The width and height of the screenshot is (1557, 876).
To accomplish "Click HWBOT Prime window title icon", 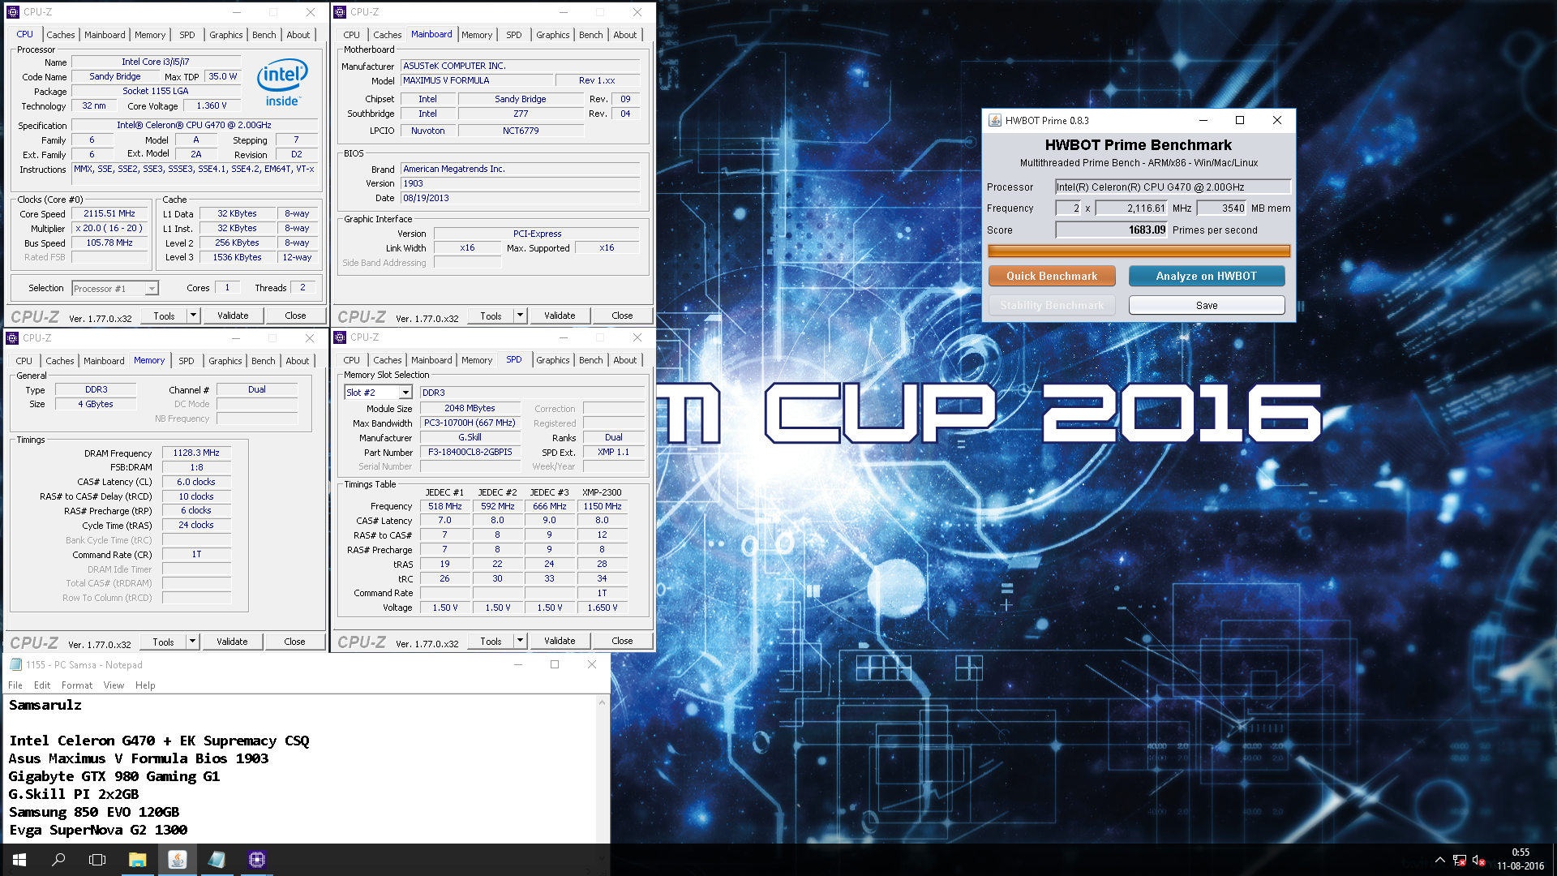I will tap(995, 120).
